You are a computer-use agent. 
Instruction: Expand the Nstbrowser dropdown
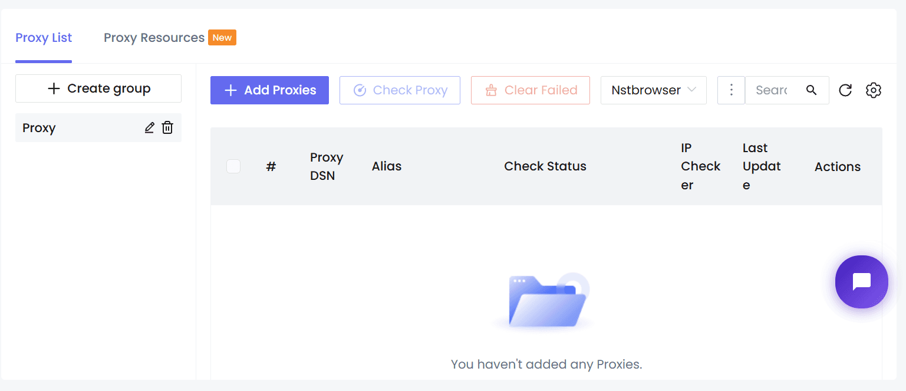pos(654,90)
